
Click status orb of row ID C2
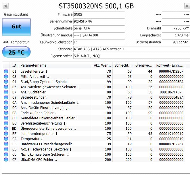click(6, 139)
